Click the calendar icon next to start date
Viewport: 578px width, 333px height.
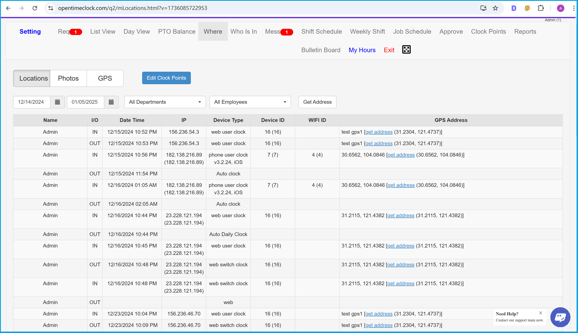pyautogui.click(x=57, y=102)
